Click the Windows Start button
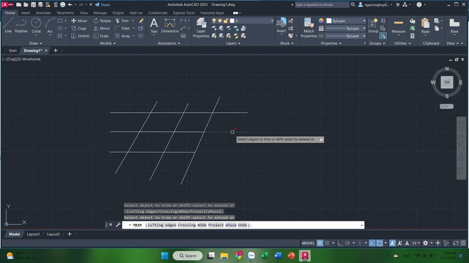This screenshot has height=263, width=469. (x=165, y=256)
